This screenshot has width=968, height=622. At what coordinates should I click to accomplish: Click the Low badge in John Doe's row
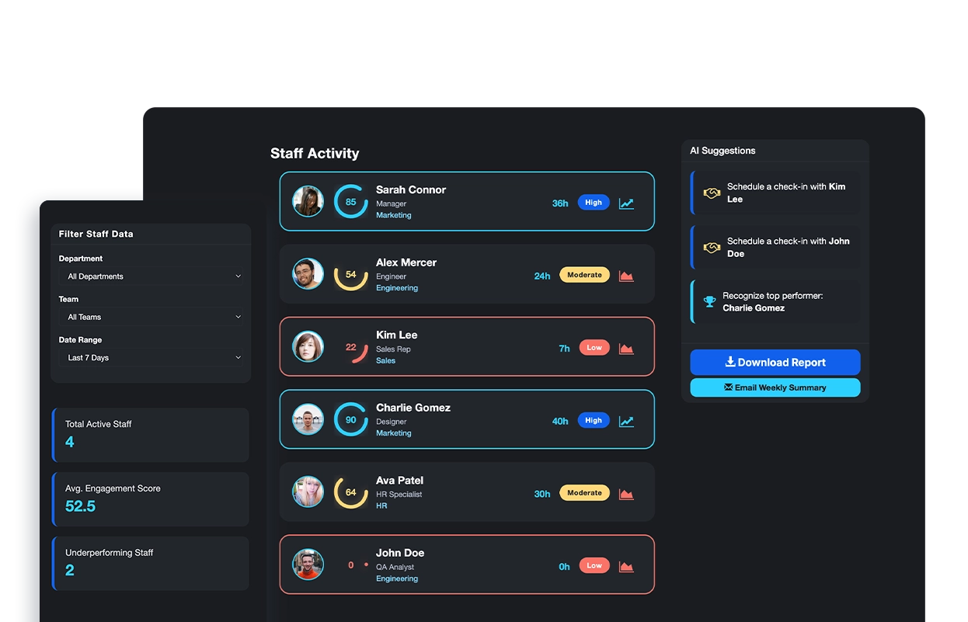tap(594, 565)
